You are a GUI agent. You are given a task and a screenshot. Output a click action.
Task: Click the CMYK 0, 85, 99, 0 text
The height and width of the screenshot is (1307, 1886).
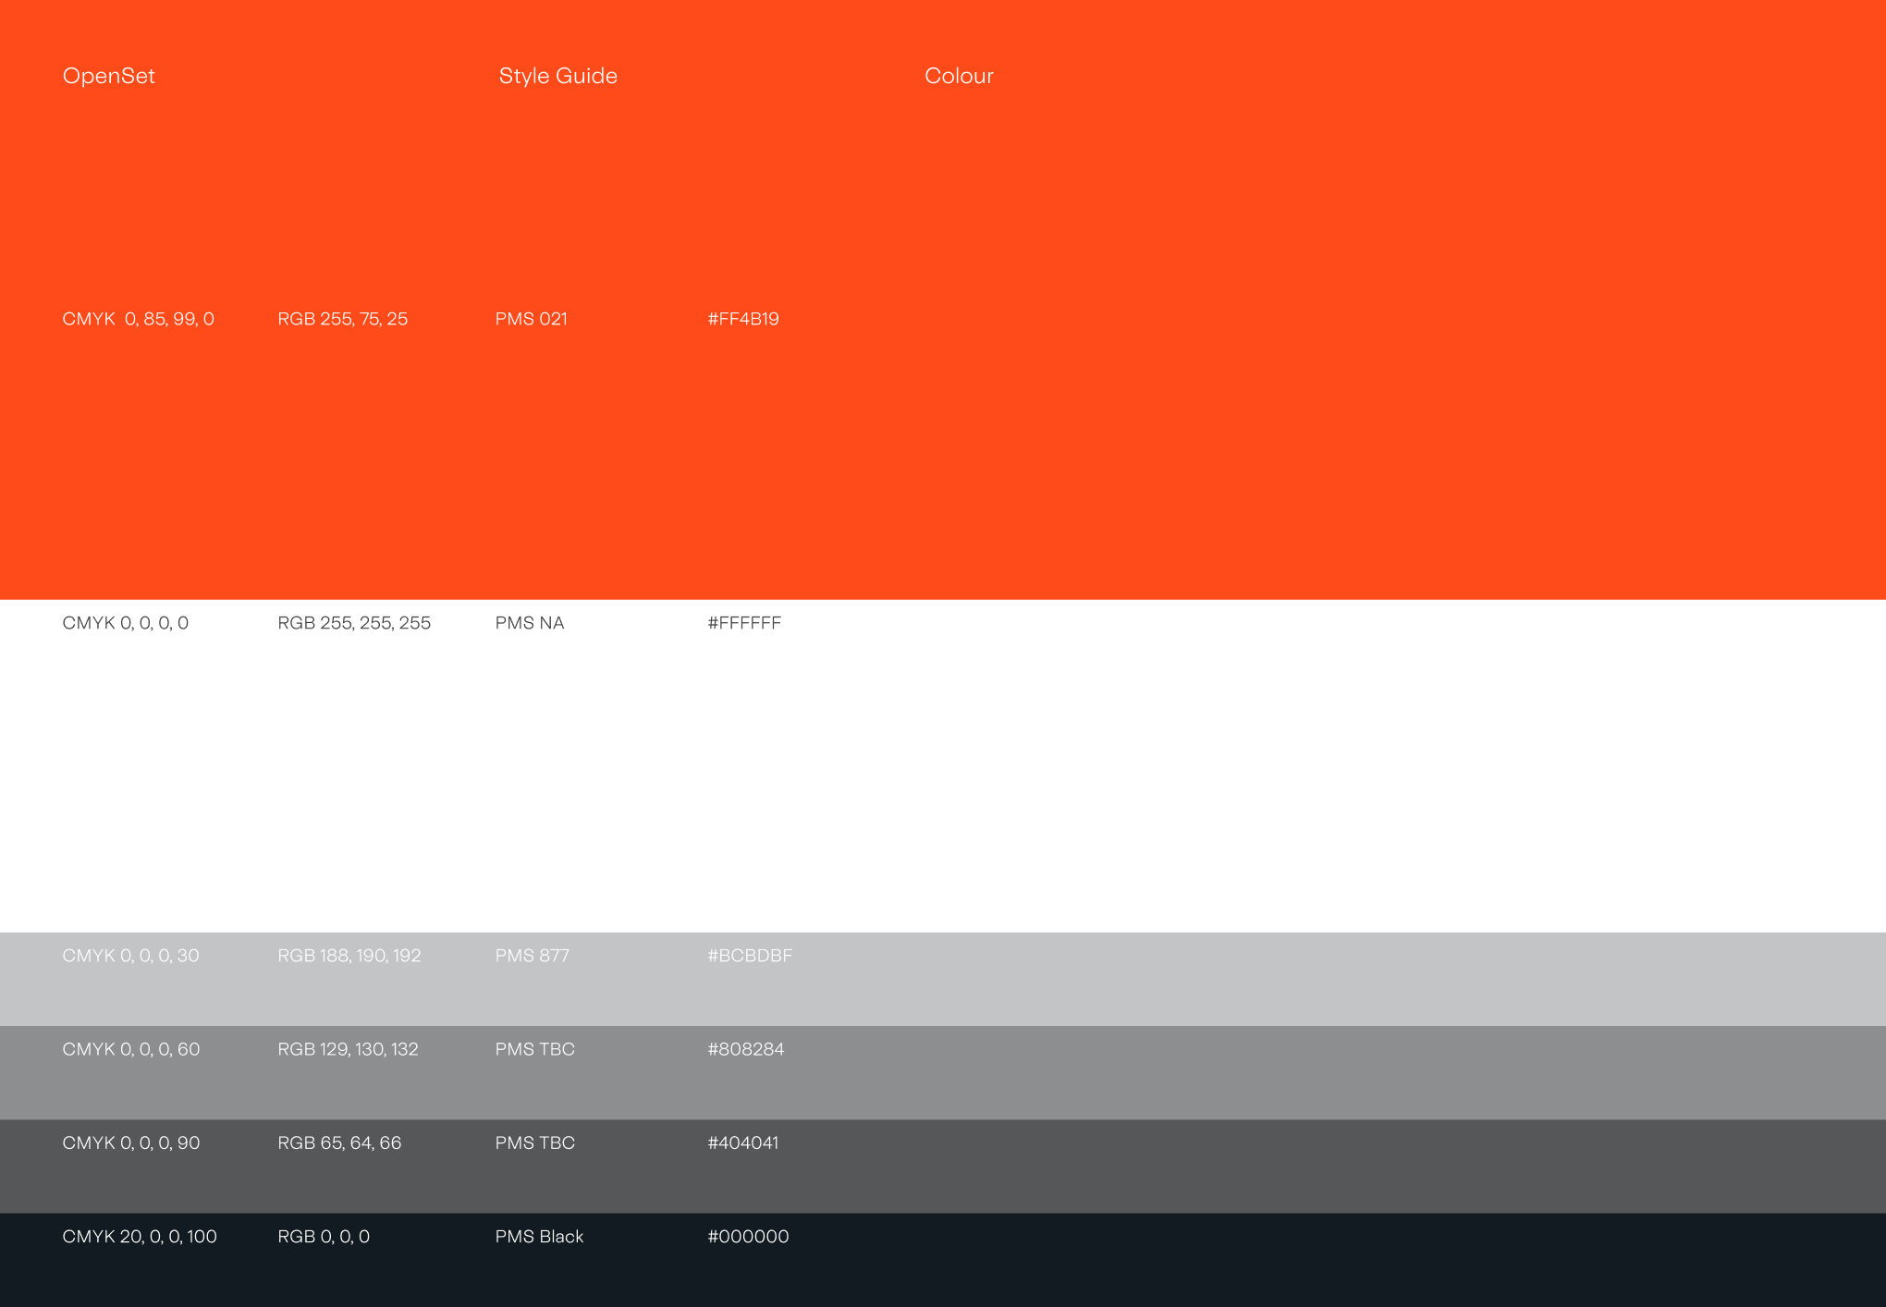[x=138, y=319]
